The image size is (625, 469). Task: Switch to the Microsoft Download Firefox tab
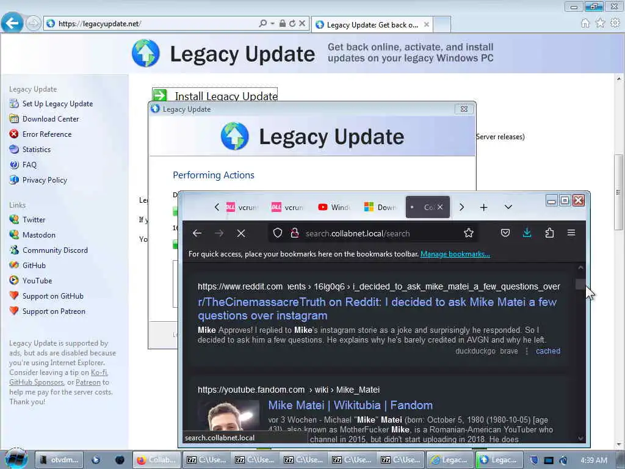pos(380,208)
